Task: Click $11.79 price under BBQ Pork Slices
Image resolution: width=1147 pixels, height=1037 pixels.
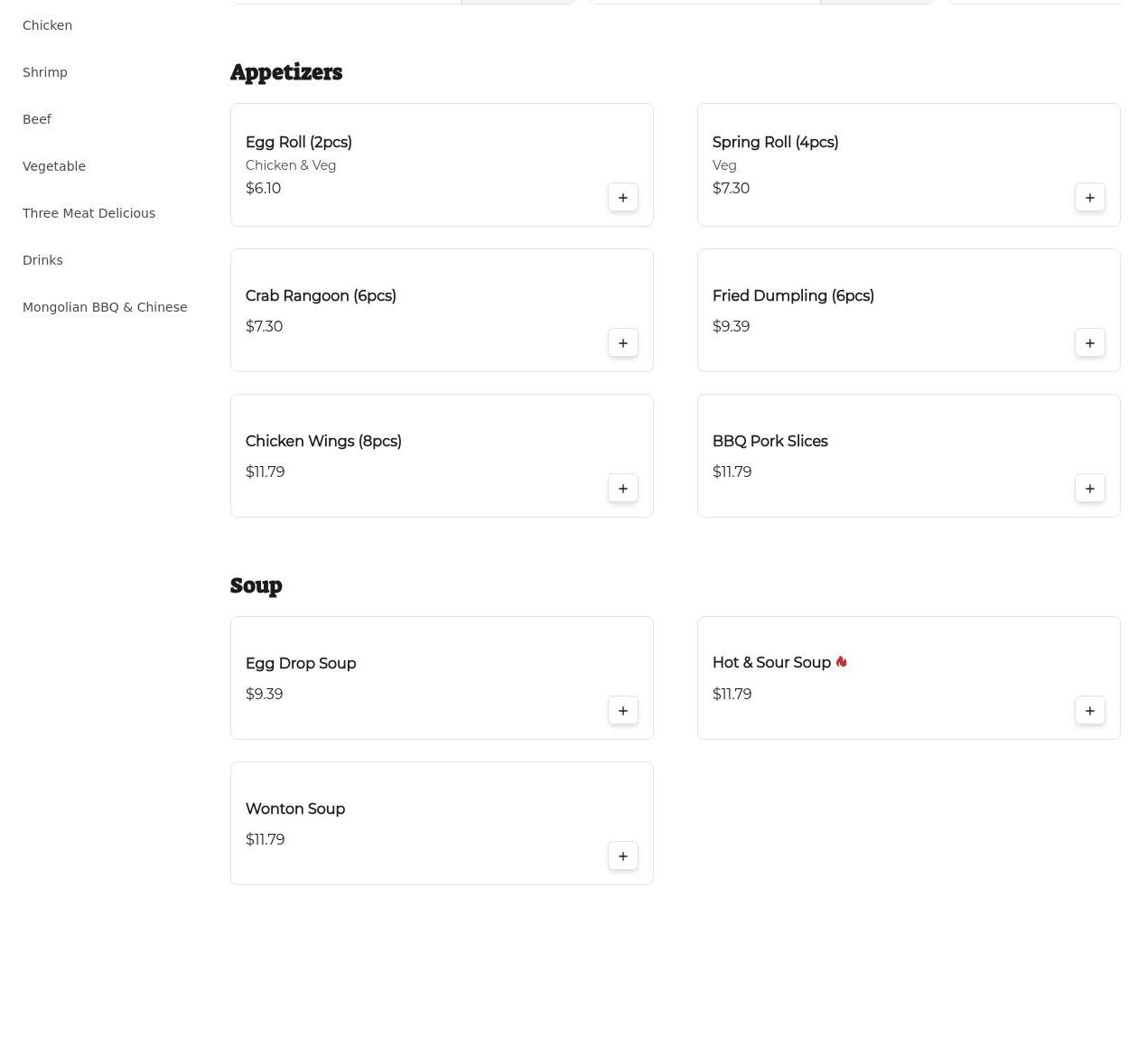Action: 732,472
